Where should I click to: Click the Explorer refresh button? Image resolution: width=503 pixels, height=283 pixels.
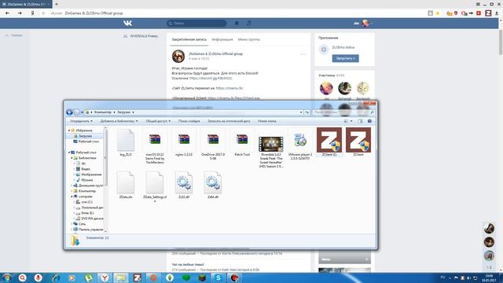click(307, 112)
